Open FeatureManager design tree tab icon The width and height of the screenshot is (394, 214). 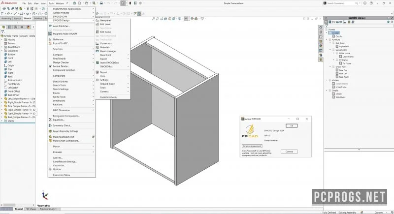(3, 27)
